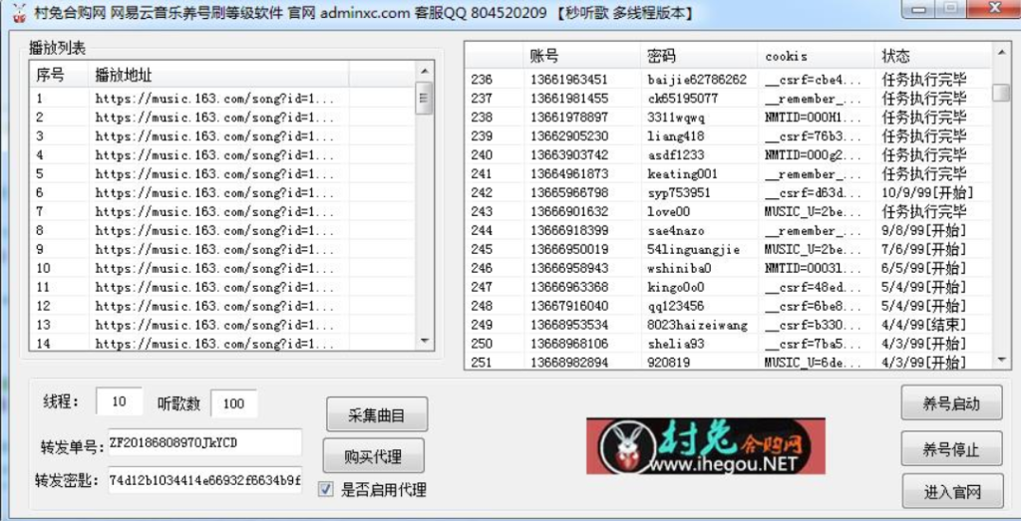The height and width of the screenshot is (521, 1021).
Task: Select playlist row number 5
Action: [x=222, y=174]
